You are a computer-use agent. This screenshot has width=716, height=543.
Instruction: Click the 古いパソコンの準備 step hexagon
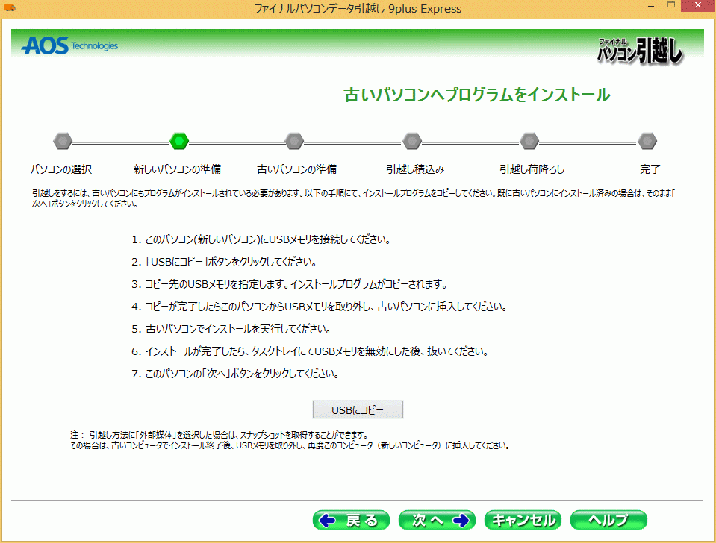(x=295, y=140)
